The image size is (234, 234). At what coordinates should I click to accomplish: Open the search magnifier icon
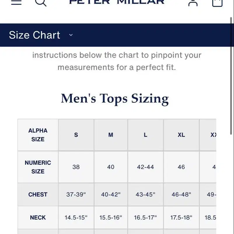tap(41, 3)
